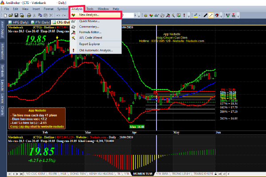Open the Formula Editor from the toolbar icon
The height and width of the screenshot is (177, 266).
point(168,15)
